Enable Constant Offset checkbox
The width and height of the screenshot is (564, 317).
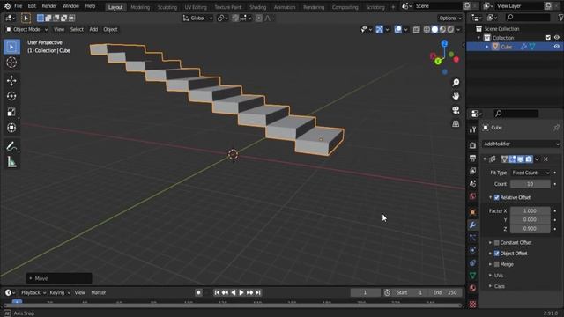(x=497, y=243)
